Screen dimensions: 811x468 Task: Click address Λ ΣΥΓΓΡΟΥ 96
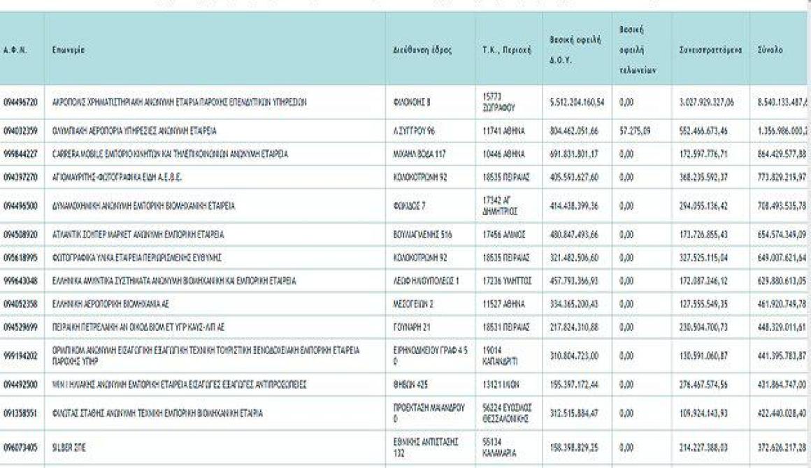click(415, 131)
